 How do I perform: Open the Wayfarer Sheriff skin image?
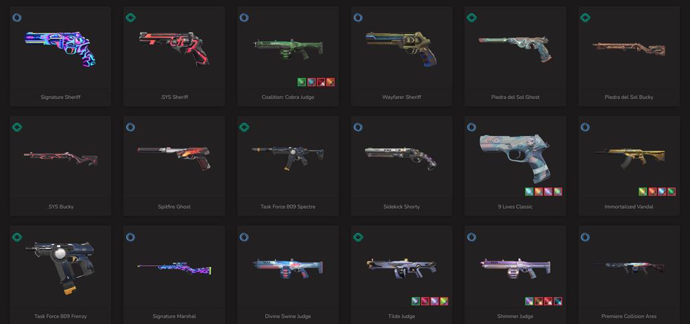coord(401,48)
